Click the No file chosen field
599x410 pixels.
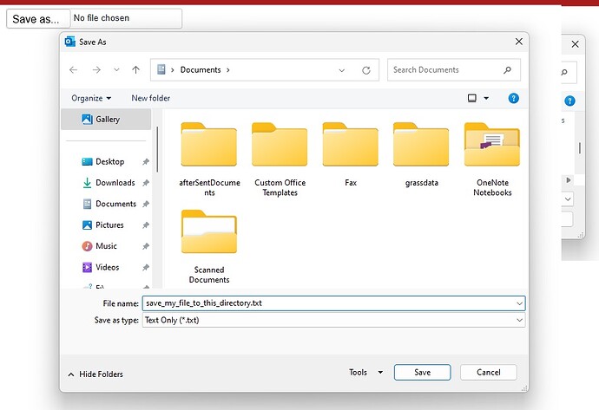[126, 18]
